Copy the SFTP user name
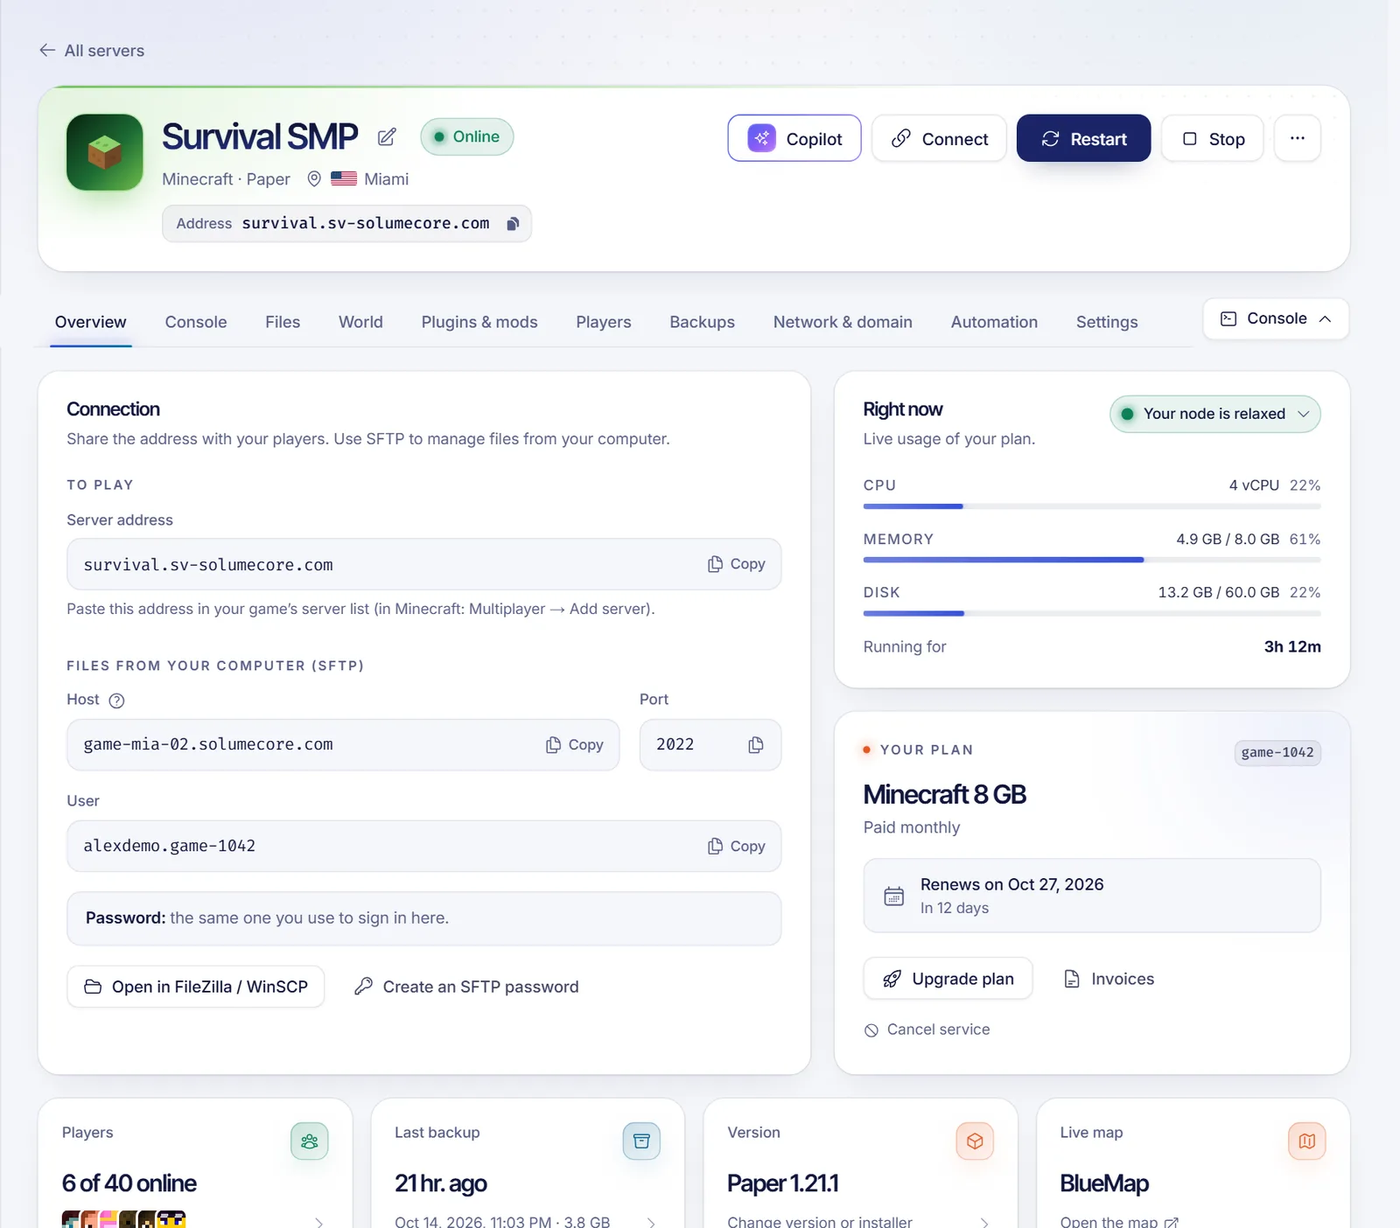 [x=737, y=846]
